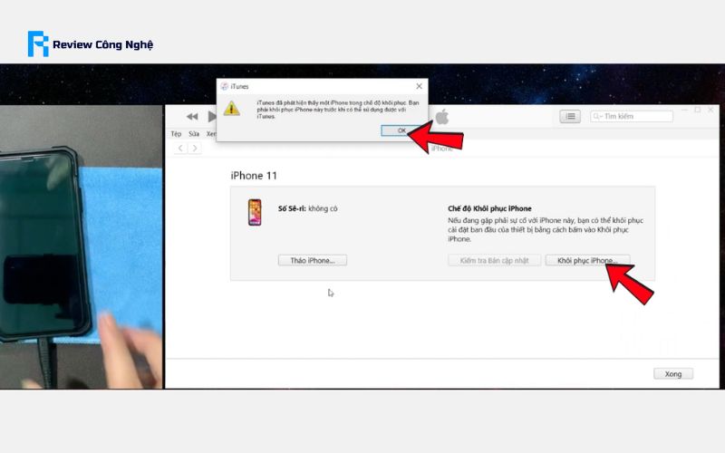
Task: Click the iTunes icon in dialog title bar
Action: coord(226,86)
